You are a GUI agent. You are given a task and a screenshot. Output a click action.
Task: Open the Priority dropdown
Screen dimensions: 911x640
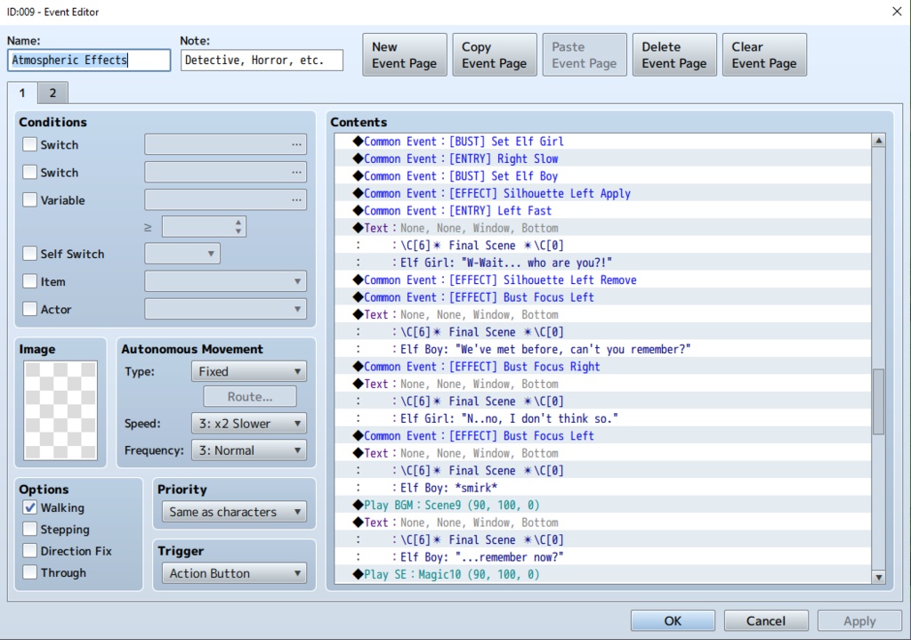234,512
